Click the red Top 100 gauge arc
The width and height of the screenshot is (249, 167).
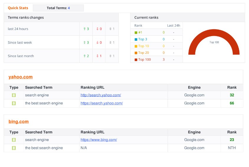214,33
